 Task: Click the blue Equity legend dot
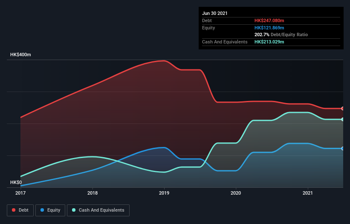[x=42, y=210]
